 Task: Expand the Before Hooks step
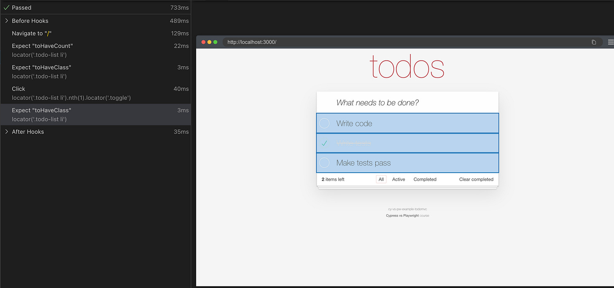tap(7, 21)
